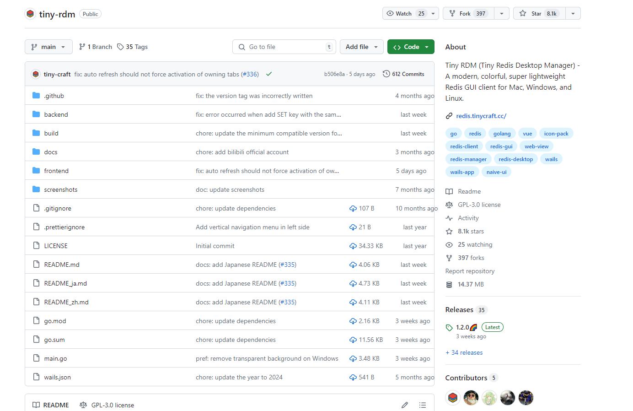Open the Add file dropdown
633x411 pixels.
tap(361, 47)
